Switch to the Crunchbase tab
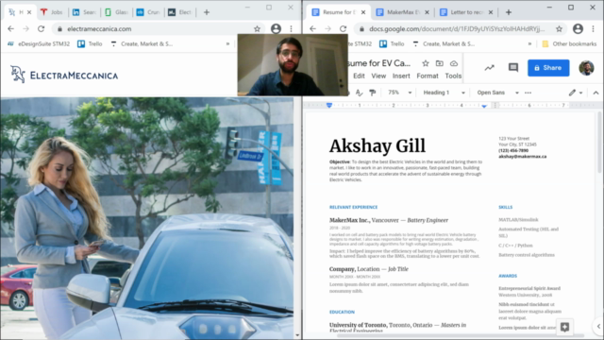The height and width of the screenshot is (340, 604). 148,12
